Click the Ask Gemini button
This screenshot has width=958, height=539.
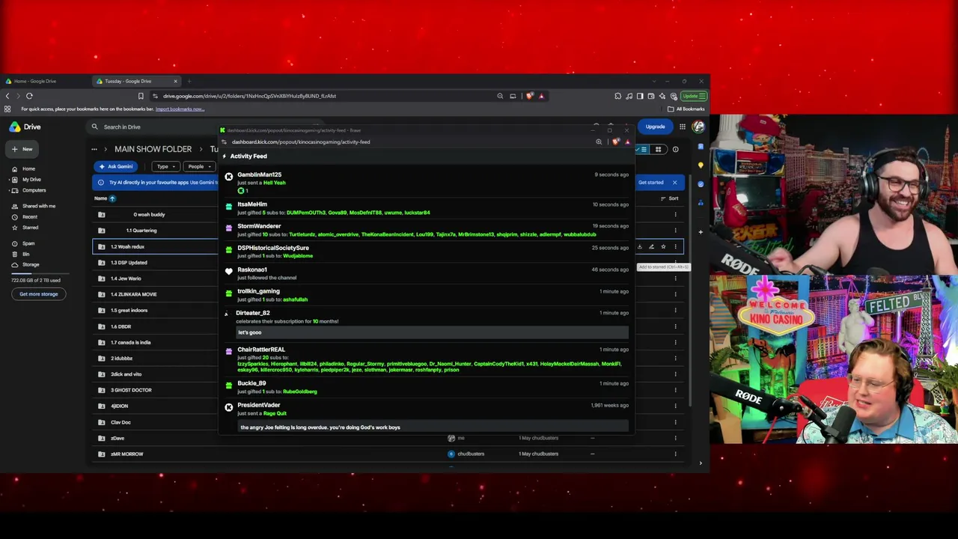(x=115, y=166)
